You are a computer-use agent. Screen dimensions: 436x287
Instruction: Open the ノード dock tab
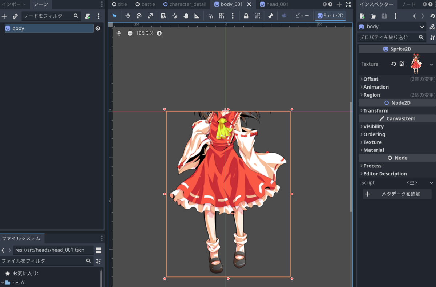(x=409, y=4)
